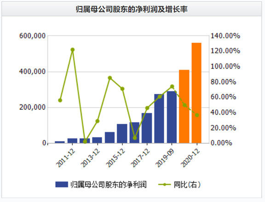The height and width of the screenshot is (202, 265).
Task: Toggle the 归属母公司股东的净利润 legend label
Action: point(109,185)
